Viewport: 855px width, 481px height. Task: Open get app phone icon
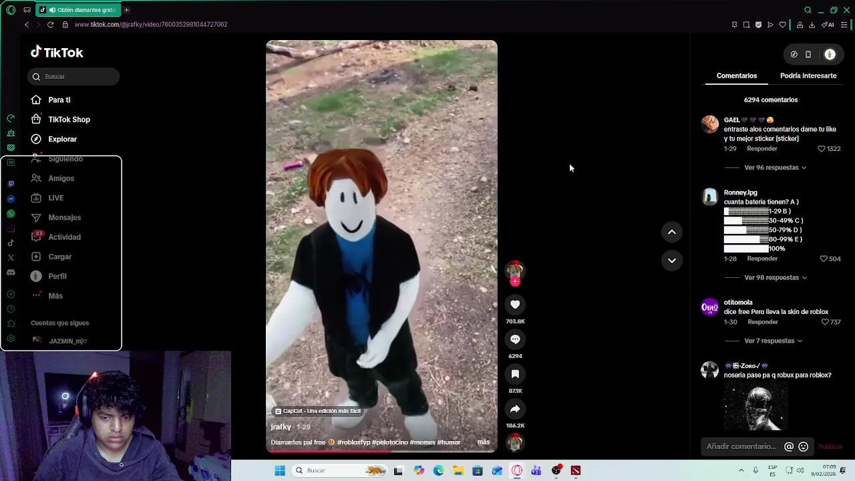pos(808,55)
